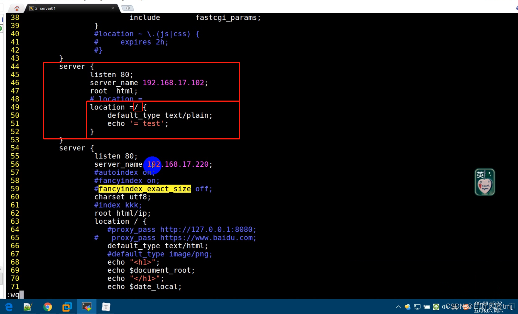Click the '#fancyindex on;' comment on line 58

(x=127, y=181)
